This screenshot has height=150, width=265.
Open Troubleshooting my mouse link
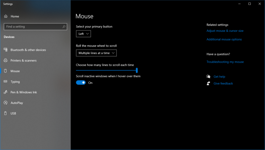tap(225, 62)
